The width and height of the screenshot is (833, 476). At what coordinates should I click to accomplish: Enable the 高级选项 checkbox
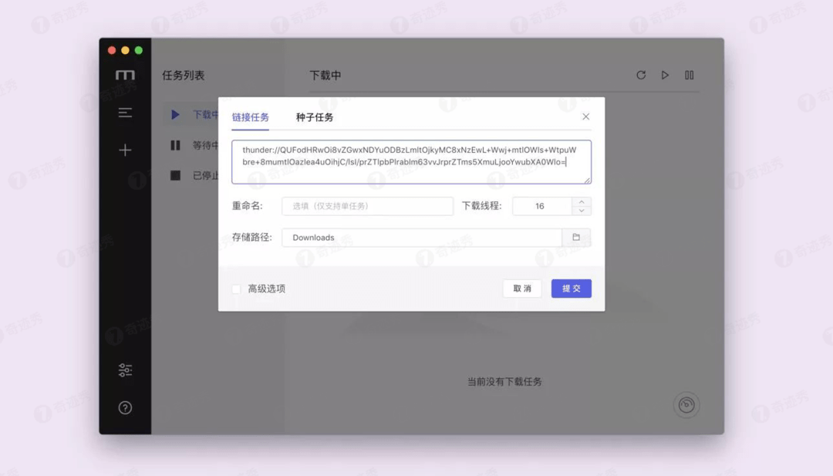(237, 289)
